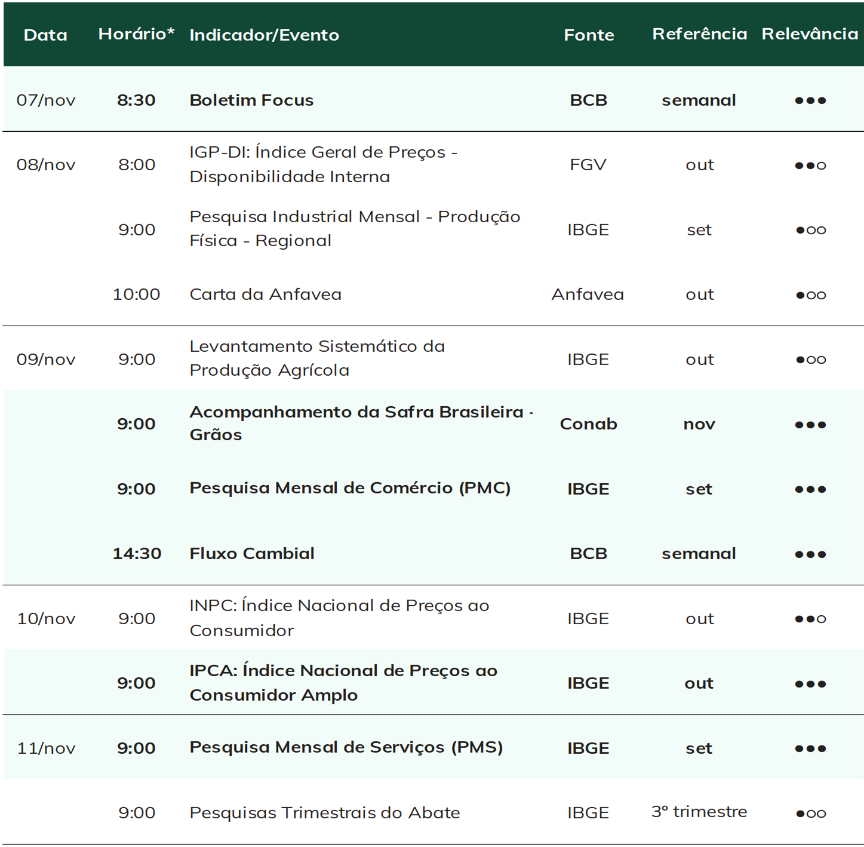Click relevance dots in IGP-DI row
Image resolution: width=864 pixels, height=847 pixels.
point(810,165)
